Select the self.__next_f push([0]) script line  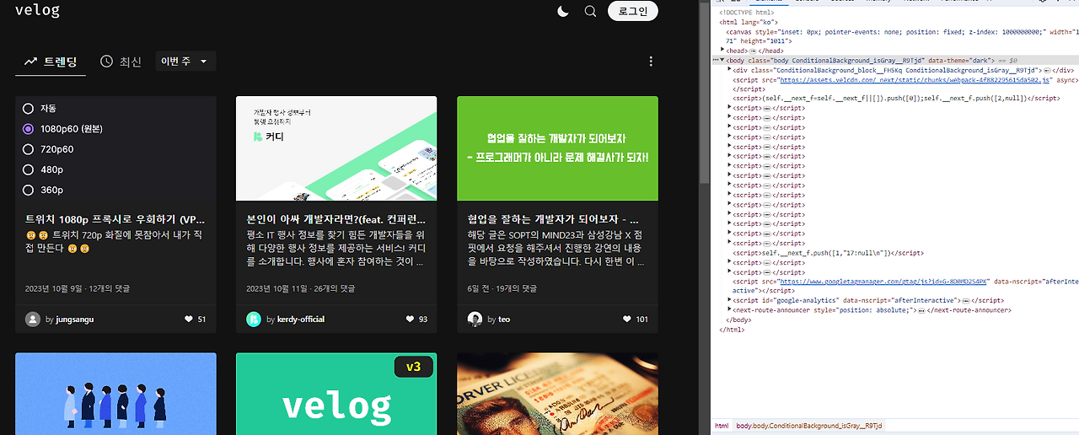point(896,99)
